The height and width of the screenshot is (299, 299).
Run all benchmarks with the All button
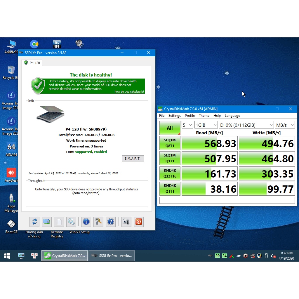click(x=170, y=128)
